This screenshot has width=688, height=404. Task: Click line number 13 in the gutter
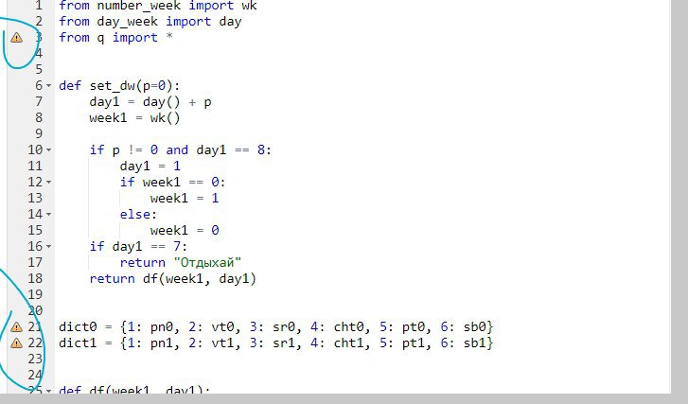(x=35, y=198)
